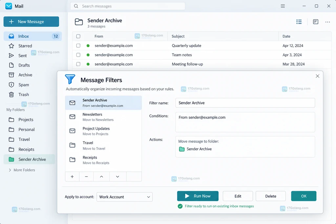This screenshot has height=224, width=336.
Task: Go to the Sent folder
Action: [x=23, y=55]
